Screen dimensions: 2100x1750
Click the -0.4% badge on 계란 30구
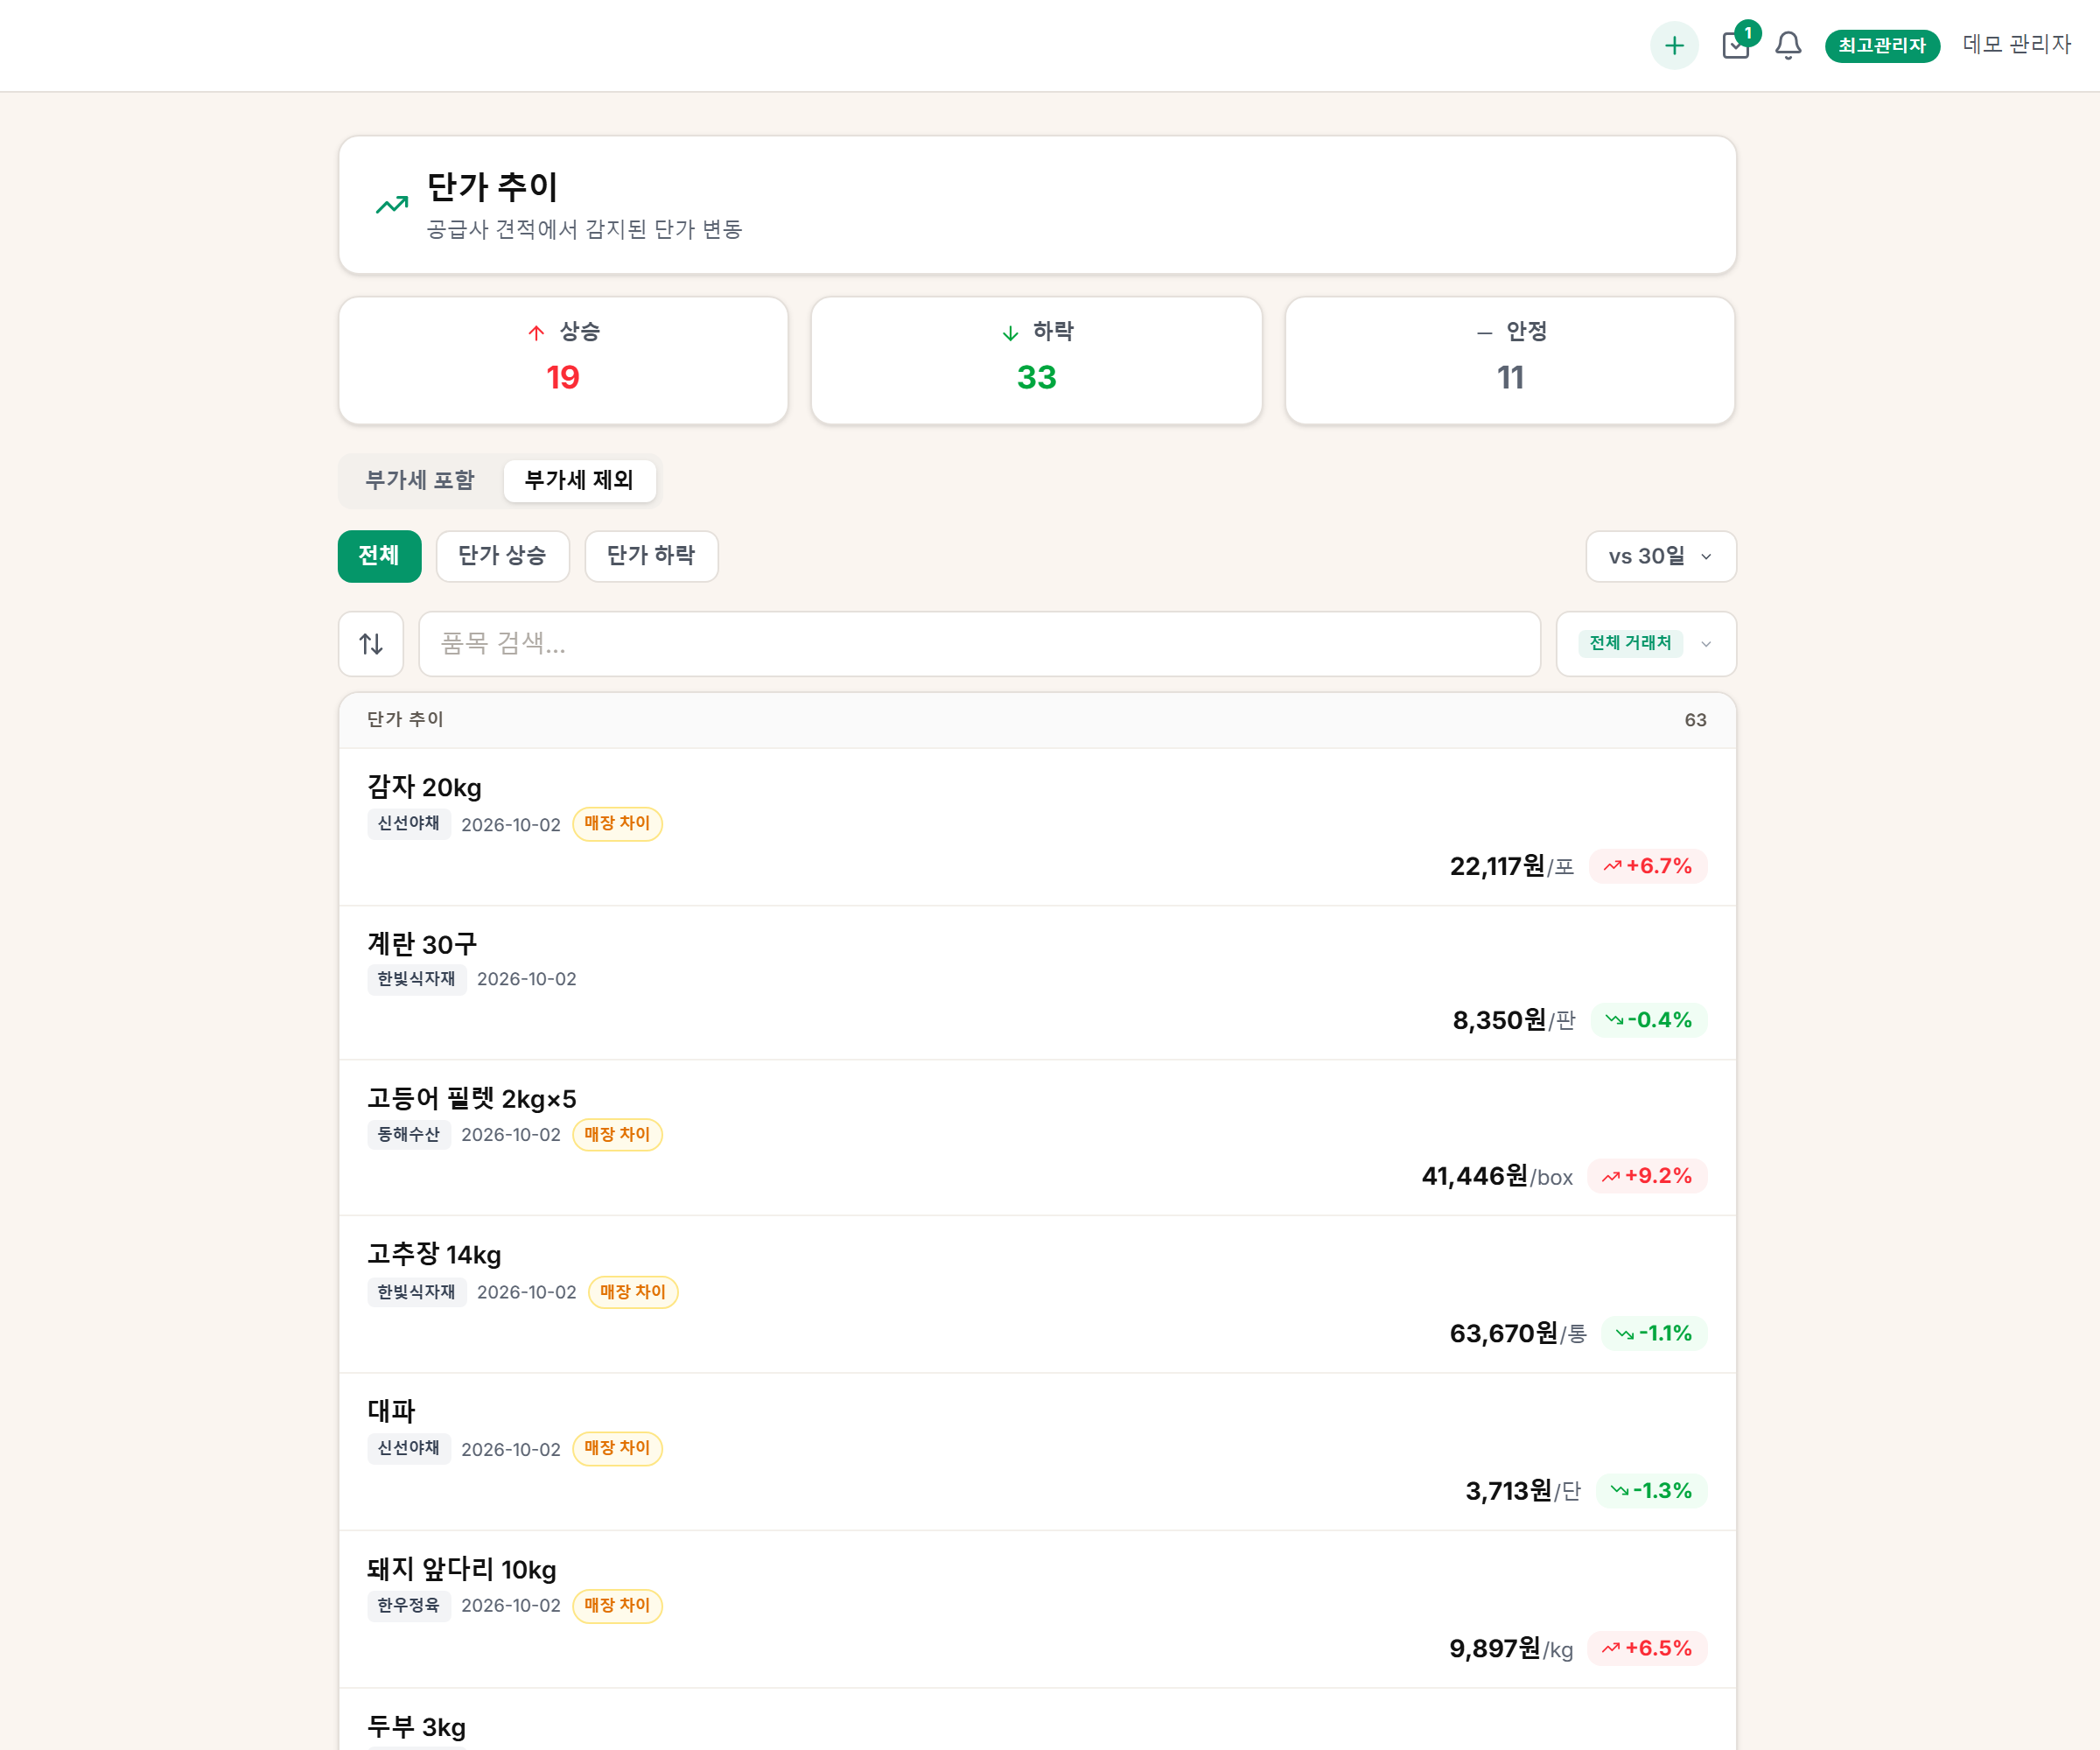click(x=1649, y=1020)
